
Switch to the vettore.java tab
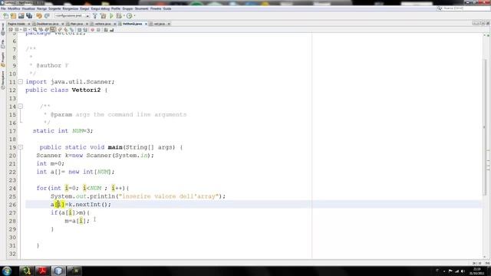click(103, 24)
